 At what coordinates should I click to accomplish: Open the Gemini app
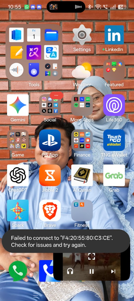click(18, 105)
